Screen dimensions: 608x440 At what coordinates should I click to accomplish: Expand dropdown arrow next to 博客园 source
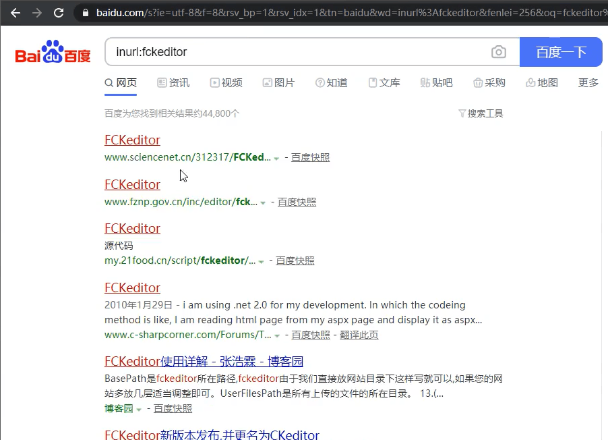(x=139, y=410)
